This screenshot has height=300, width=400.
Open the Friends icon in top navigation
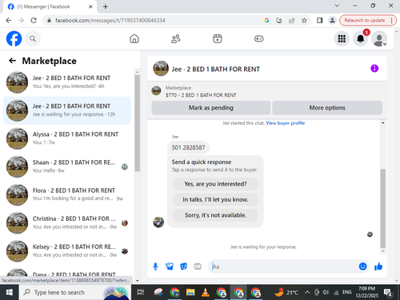pos(176,39)
